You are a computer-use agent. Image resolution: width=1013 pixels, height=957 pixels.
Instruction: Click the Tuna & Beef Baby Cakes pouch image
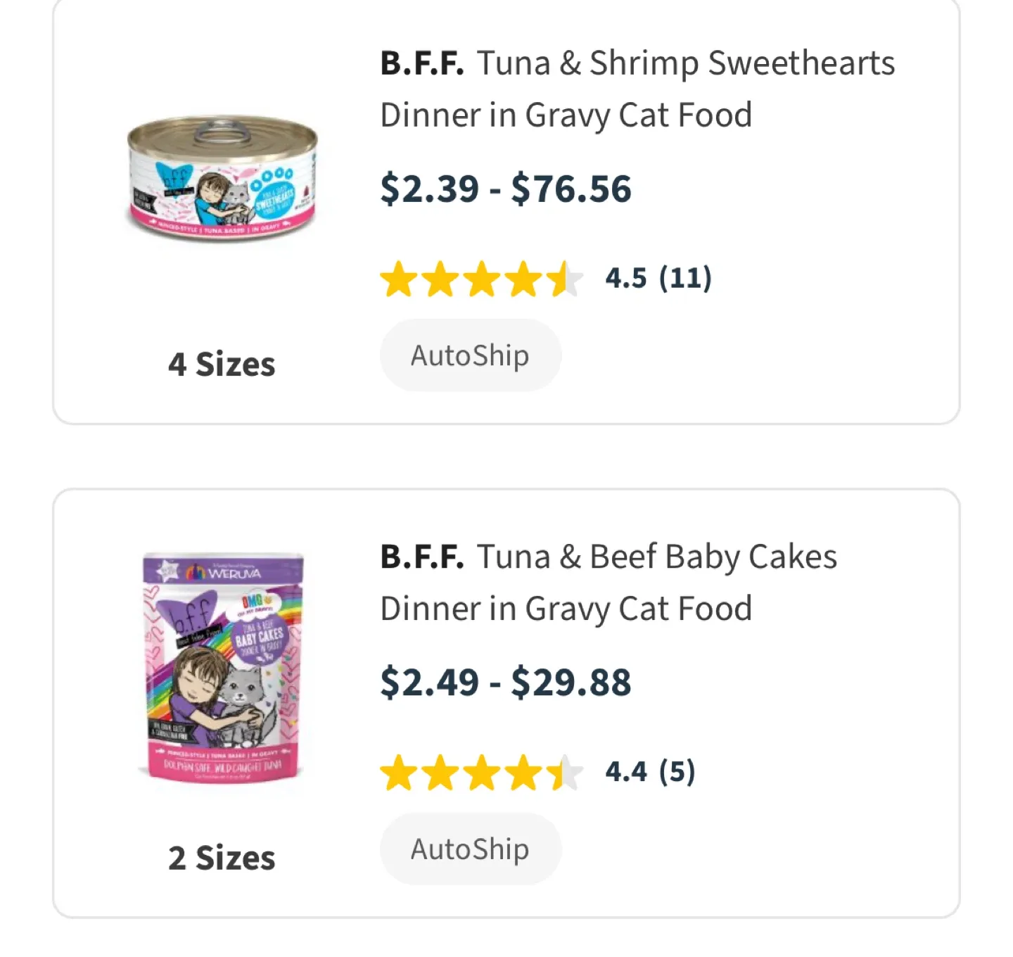(x=222, y=676)
